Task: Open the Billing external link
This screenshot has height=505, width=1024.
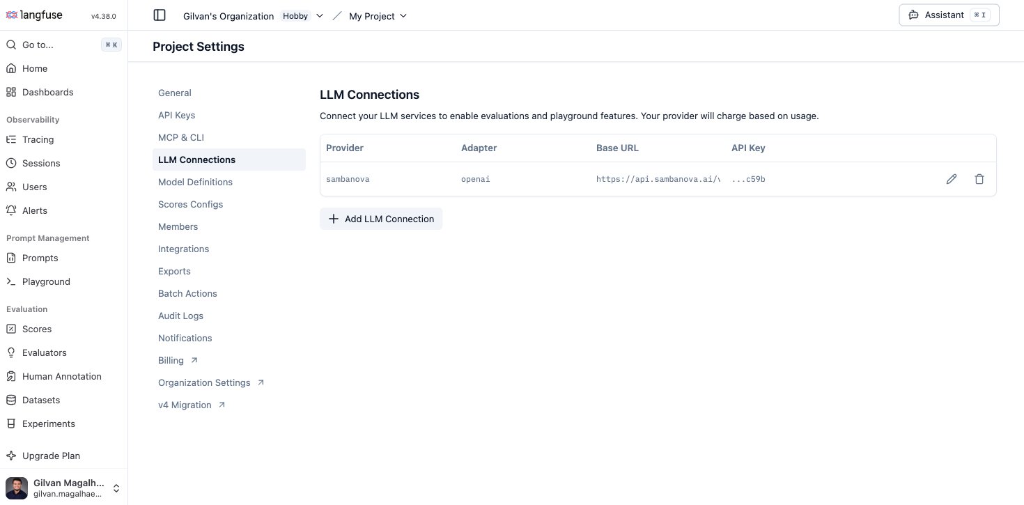Action: pos(229,360)
